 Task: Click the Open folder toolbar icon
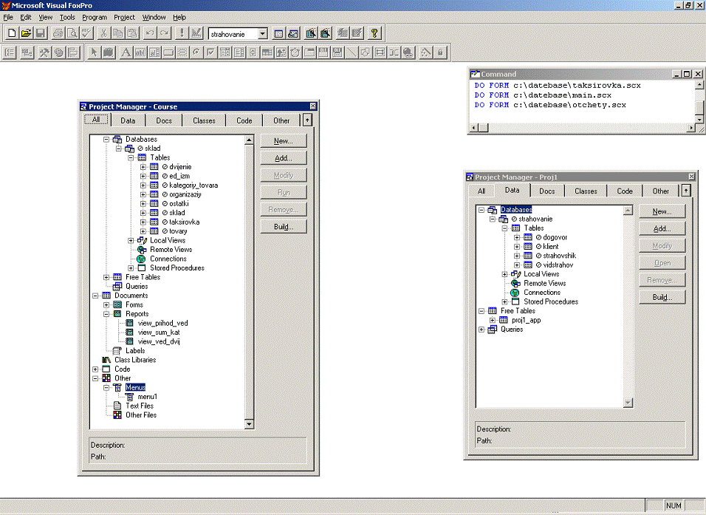click(26, 33)
